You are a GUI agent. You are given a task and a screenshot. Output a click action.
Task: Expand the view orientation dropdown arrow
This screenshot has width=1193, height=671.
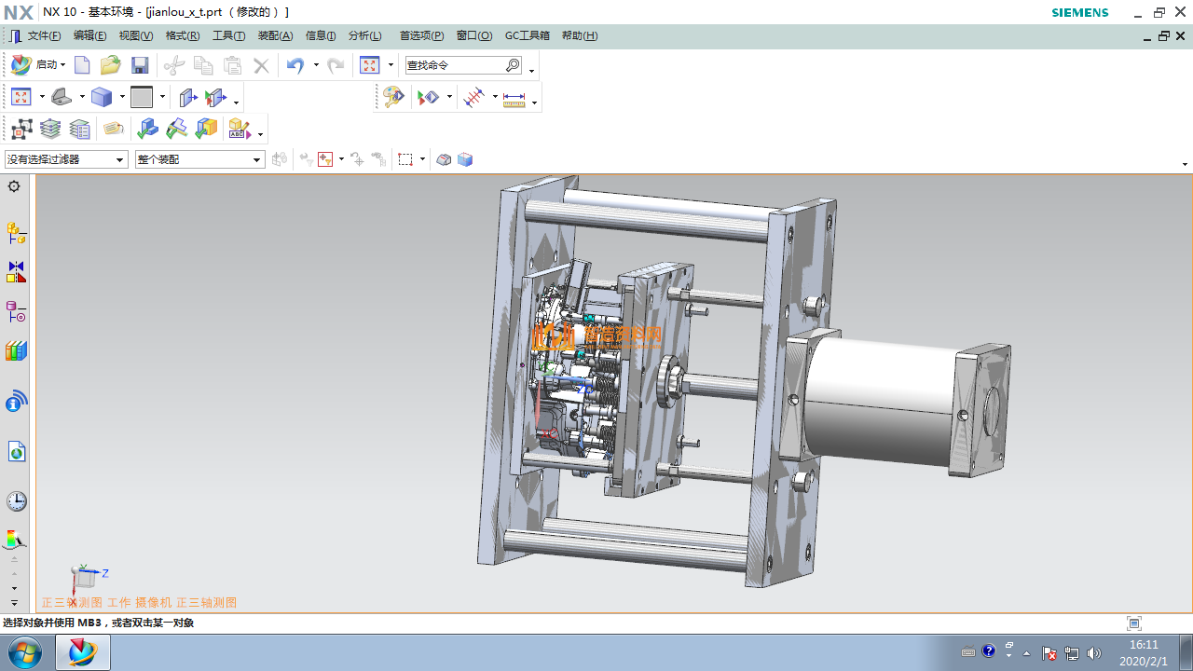(82, 97)
